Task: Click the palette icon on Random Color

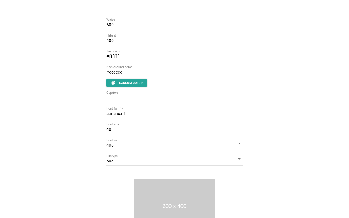Action: (113, 83)
